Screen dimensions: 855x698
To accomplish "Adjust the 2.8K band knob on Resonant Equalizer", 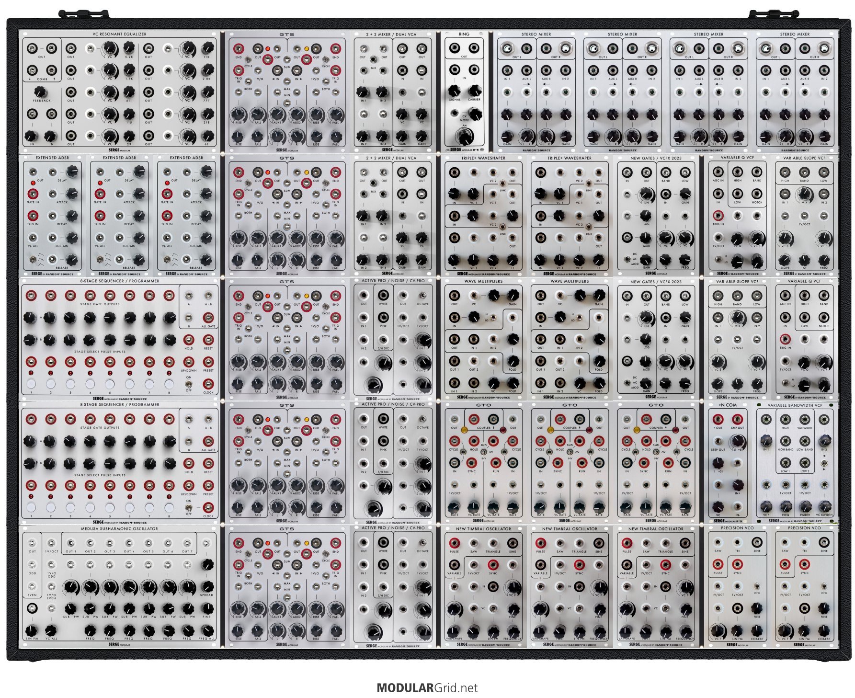I will pyautogui.click(x=207, y=70).
